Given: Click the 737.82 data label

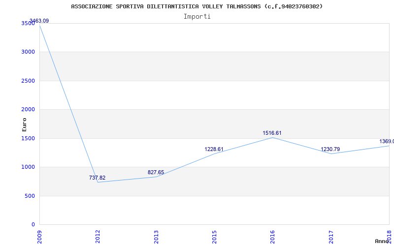Looking at the screenshot, I should point(97,178).
